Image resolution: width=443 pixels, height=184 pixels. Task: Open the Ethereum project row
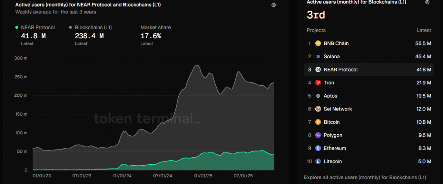point(335,148)
